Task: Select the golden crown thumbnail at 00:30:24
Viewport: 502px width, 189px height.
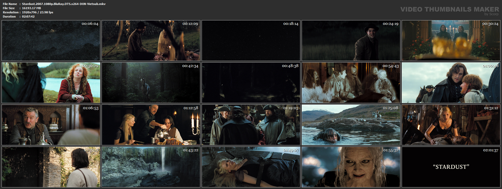Action: (451, 41)
